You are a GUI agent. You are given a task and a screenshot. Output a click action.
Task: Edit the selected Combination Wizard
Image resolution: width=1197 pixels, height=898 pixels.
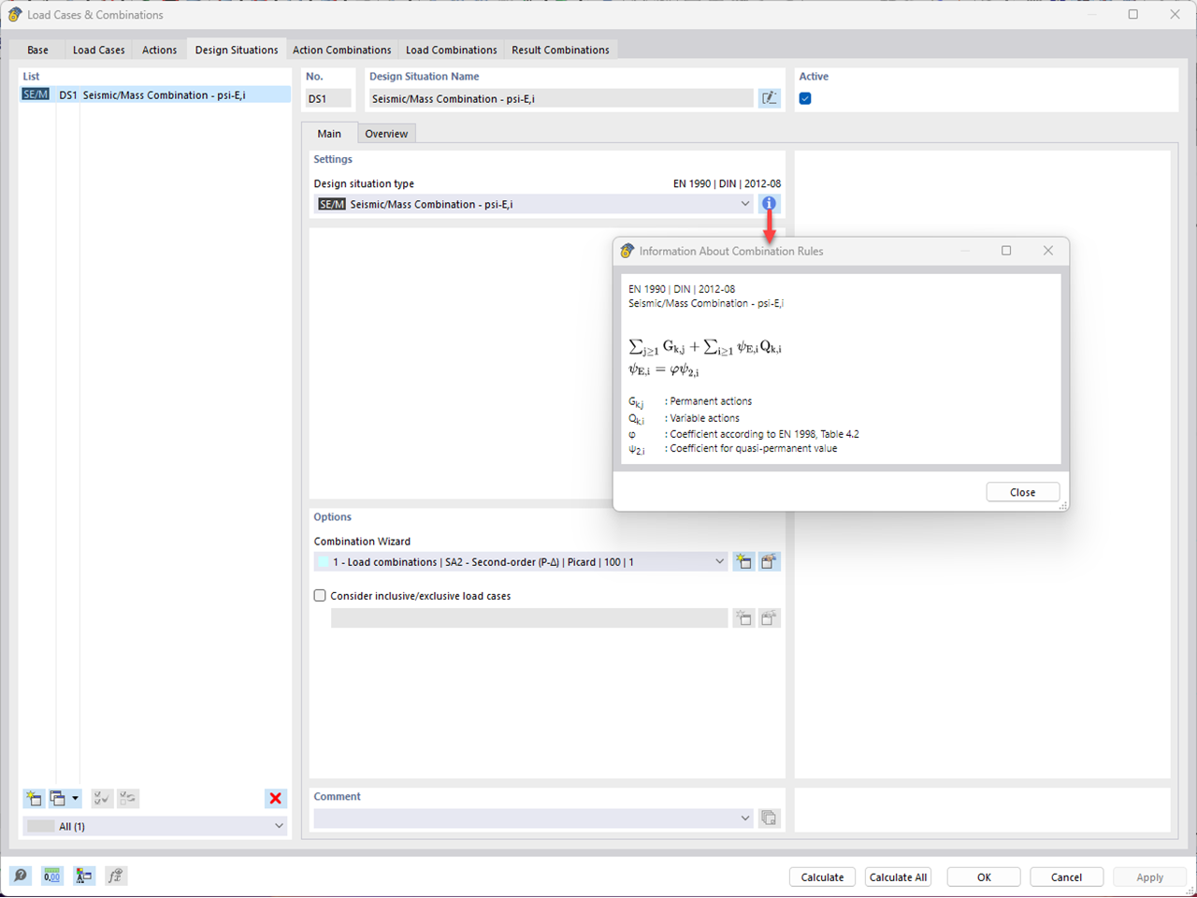769,561
